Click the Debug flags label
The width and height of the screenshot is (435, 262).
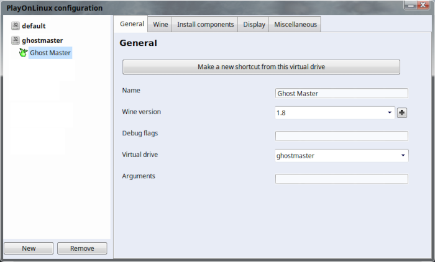point(140,133)
